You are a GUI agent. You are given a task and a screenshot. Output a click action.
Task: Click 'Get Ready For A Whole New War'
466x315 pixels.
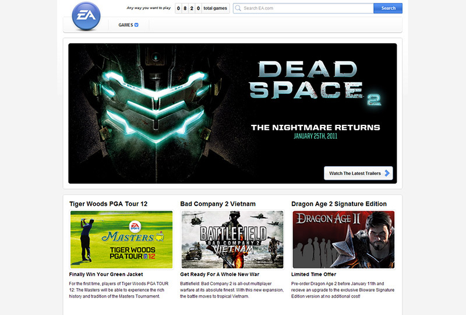tap(220, 275)
